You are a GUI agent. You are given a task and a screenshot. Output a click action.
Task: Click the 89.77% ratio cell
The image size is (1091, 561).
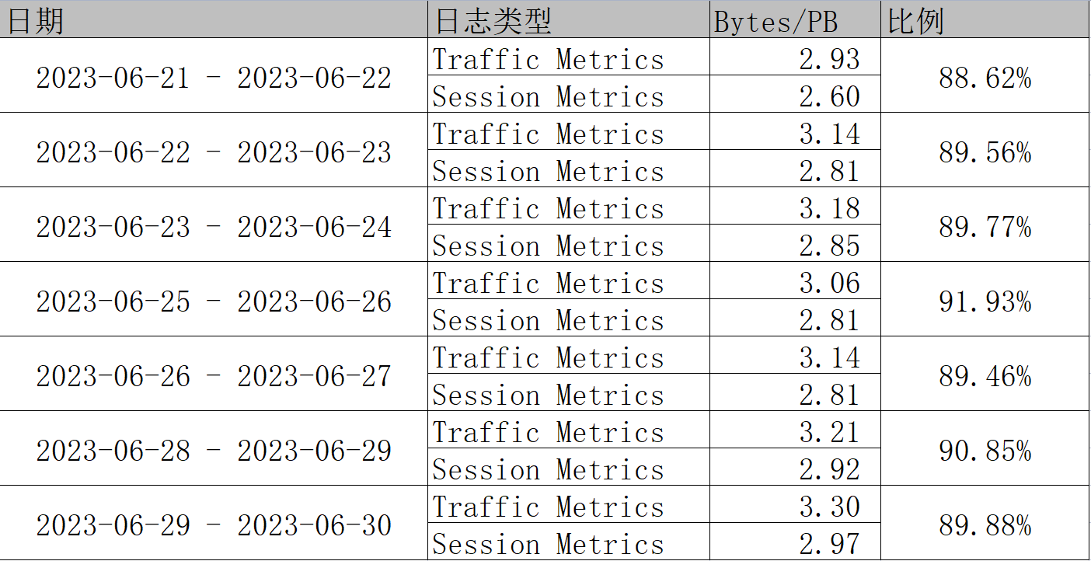(x=985, y=227)
